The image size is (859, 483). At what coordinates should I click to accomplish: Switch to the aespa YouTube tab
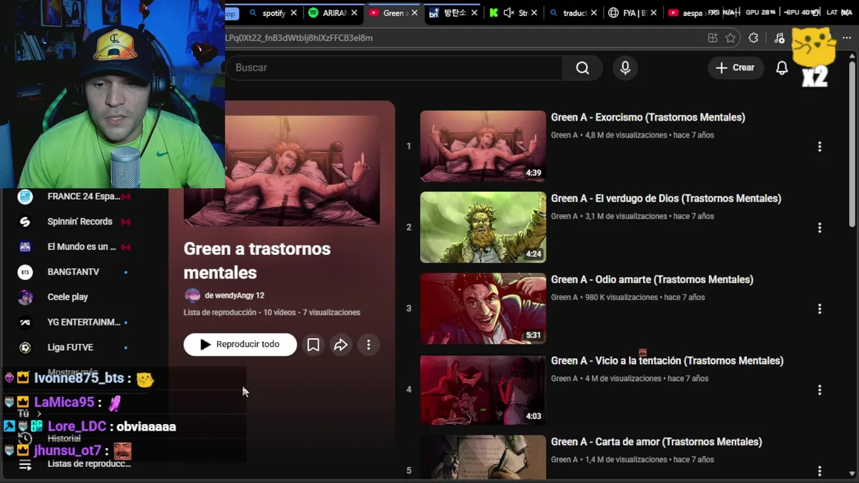click(x=691, y=13)
